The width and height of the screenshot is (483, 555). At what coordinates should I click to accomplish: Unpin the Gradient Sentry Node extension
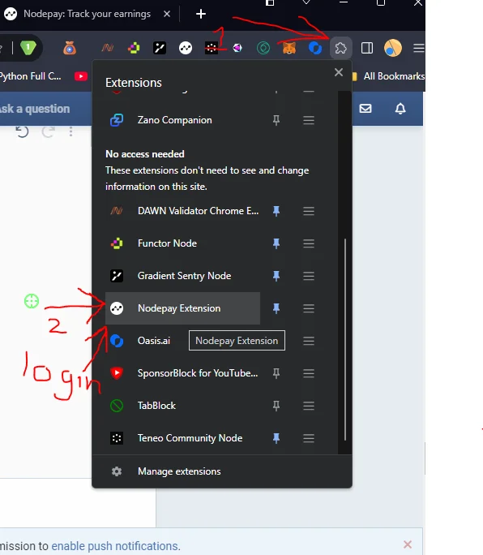pyautogui.click(x=276, y=276)
